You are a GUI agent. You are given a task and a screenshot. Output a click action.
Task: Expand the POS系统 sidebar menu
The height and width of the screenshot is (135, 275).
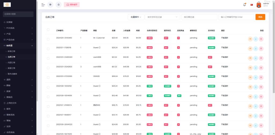18,28
